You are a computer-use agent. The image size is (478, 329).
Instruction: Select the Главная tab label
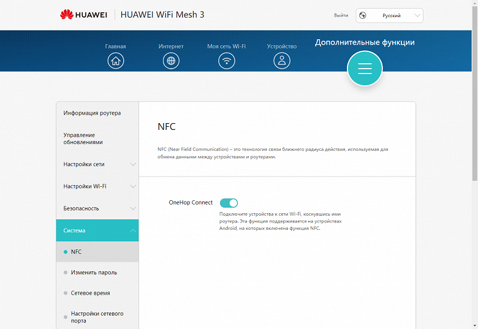pyautogui.click(x=116, y=47)
